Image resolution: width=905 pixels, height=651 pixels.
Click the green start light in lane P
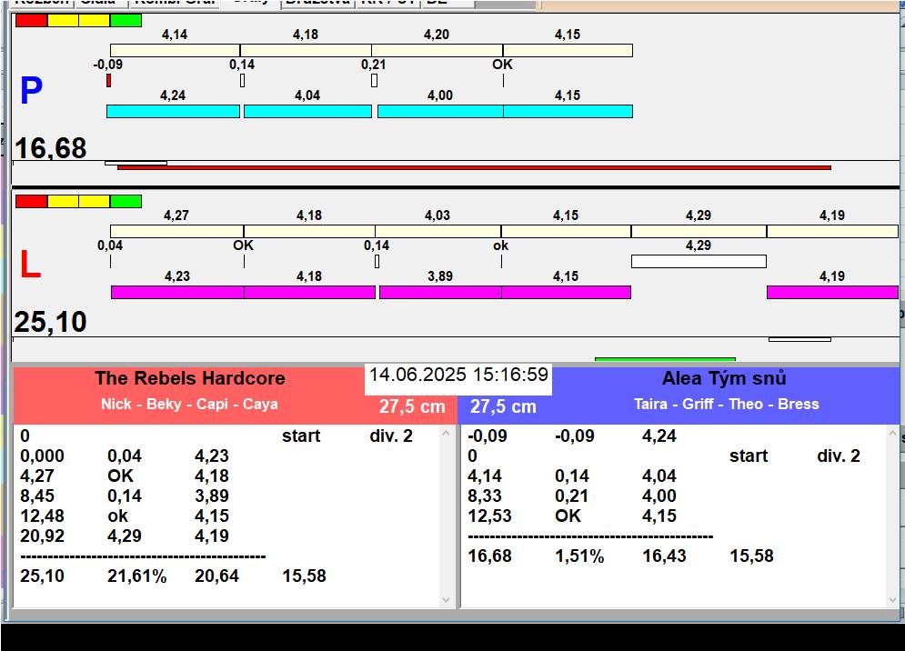click(x=126, y=20)
